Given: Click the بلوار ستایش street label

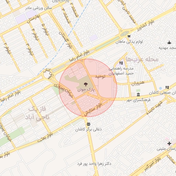Looking at the screenshot, I should [x=93, y=109].
